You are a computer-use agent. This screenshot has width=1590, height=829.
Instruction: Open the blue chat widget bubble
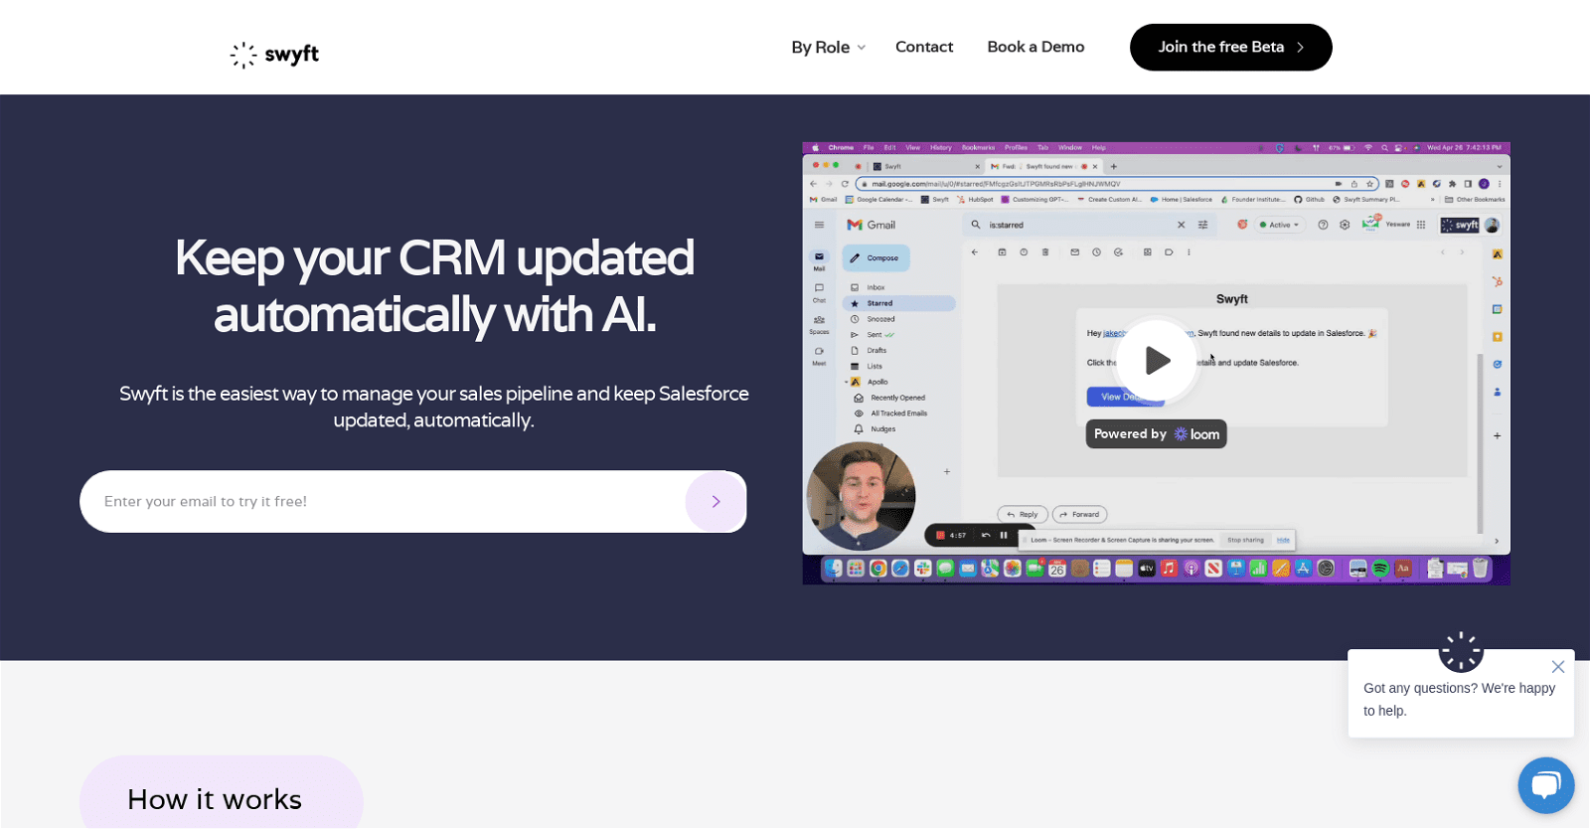coord(1546,785)
